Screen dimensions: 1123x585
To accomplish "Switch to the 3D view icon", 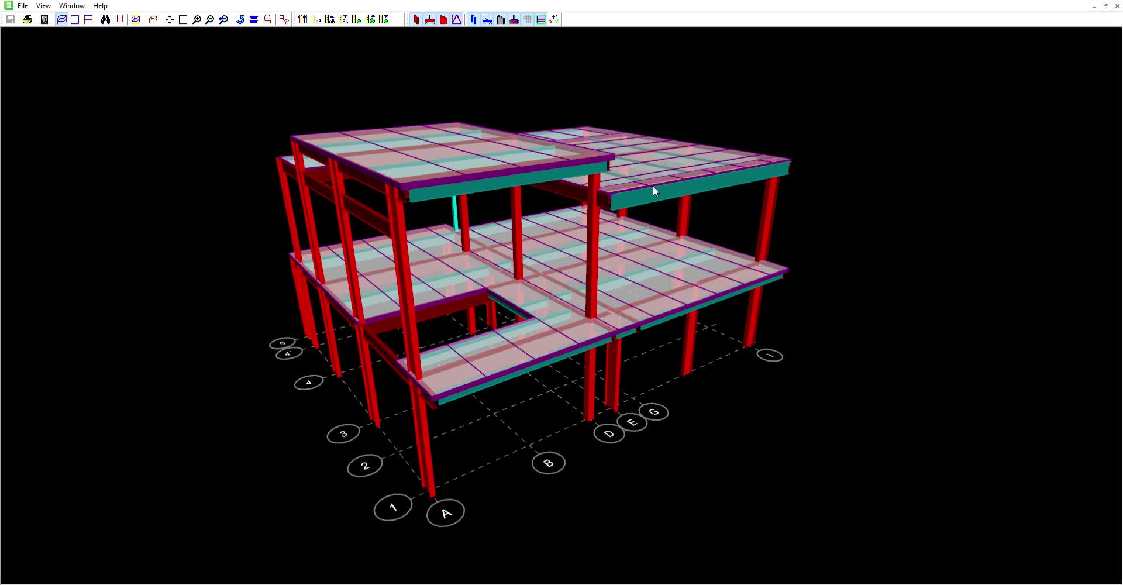I will point(61,20).
